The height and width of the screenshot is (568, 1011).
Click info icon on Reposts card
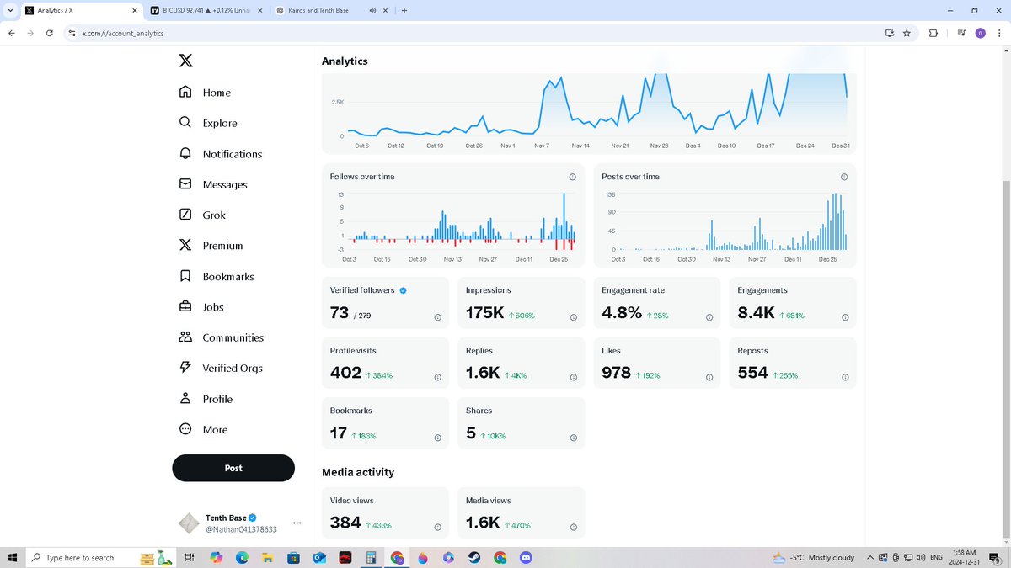(845, 377)
